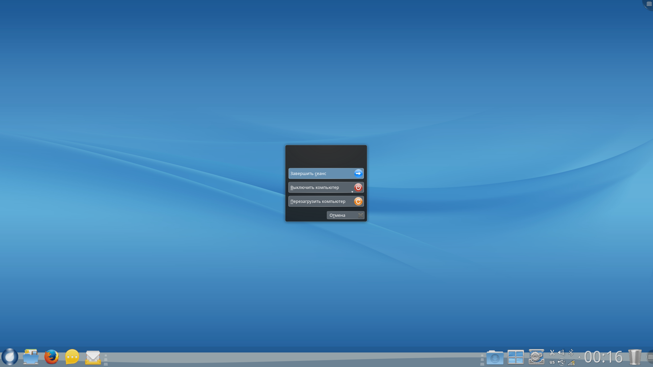Open the mail client envelope icon

pyautogui.click(x=93, y=357)
